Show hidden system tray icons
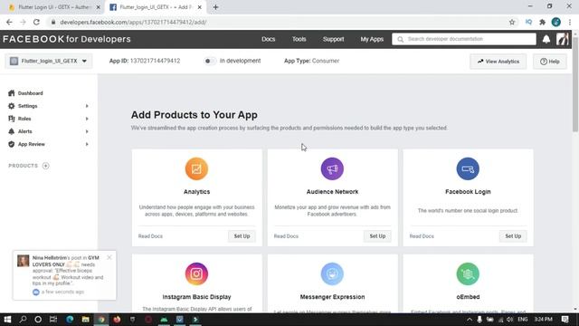Screen dimensions: 579x326 coord(469,320)
